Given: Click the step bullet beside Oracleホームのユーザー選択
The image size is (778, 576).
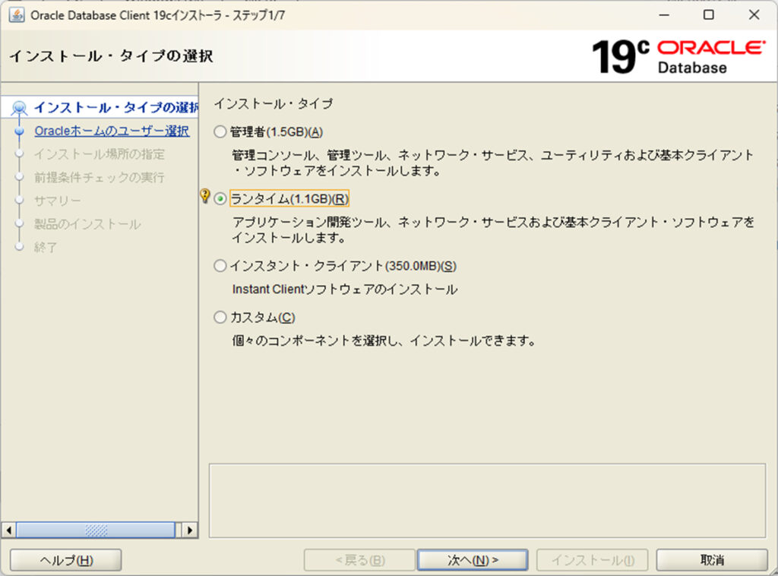Looking at the screenshot, I should click(x=20, y=131).
